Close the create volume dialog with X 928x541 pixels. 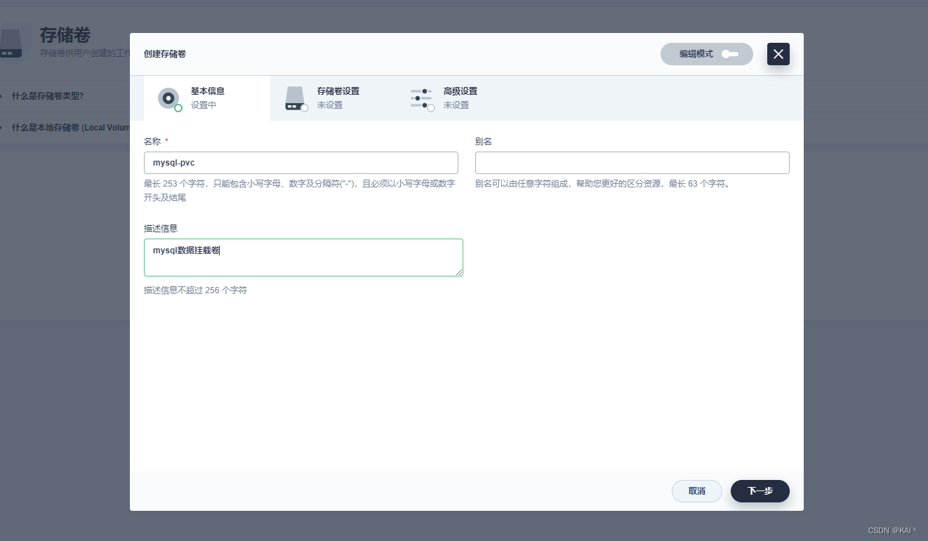(x=778, y=54)
